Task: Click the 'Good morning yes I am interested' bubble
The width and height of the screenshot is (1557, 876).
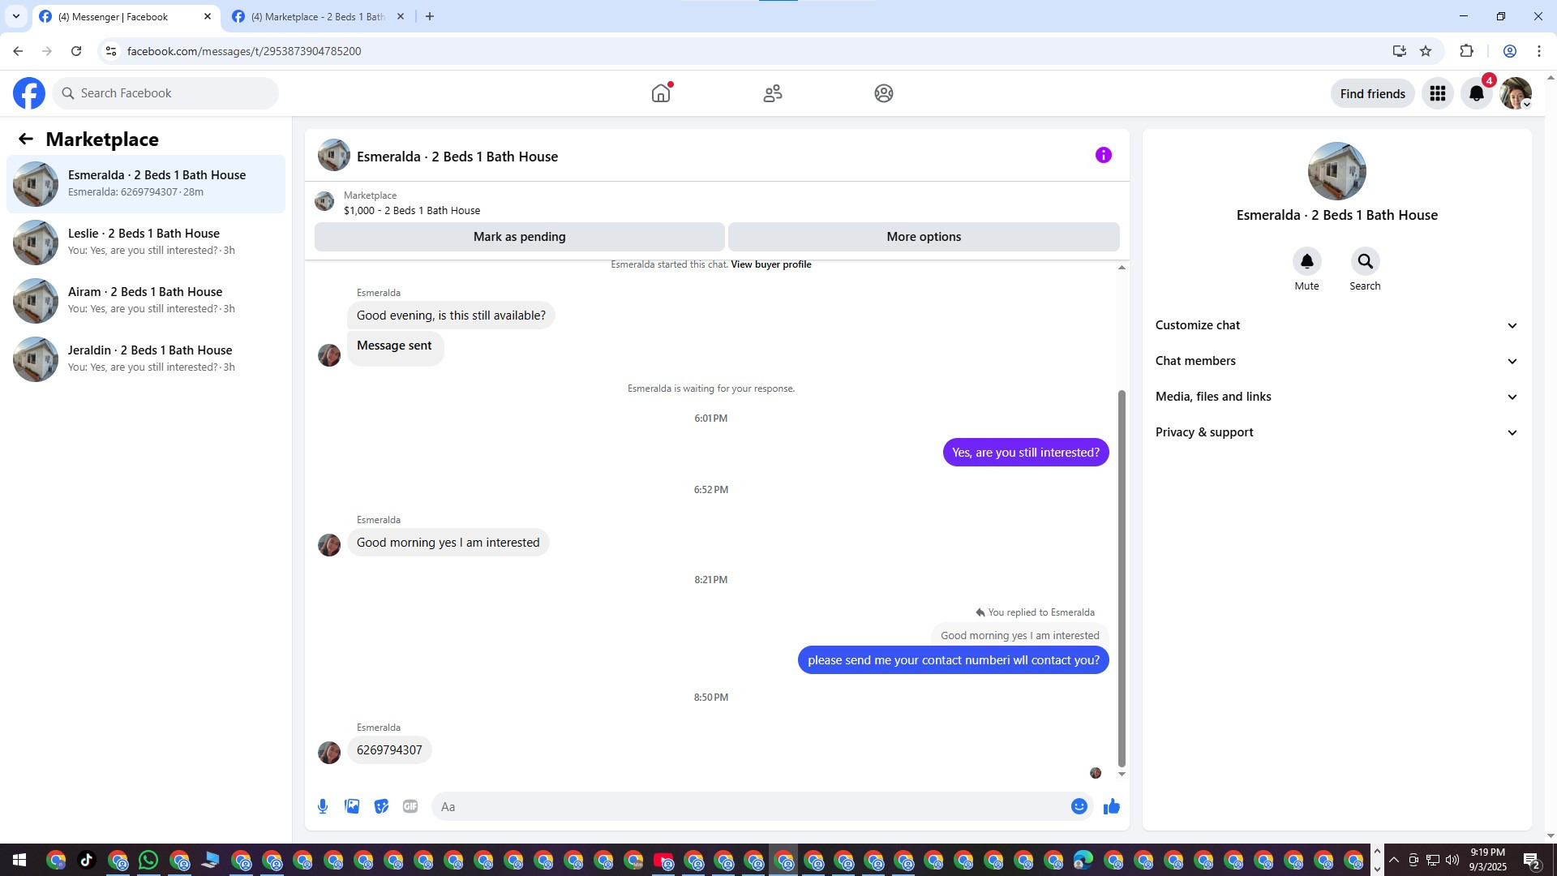Action: click(448, 543)
